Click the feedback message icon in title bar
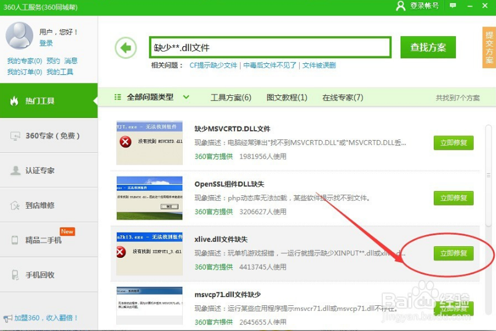Image resolution: width=496 pixels, height=331 pixels. point(453,6)
